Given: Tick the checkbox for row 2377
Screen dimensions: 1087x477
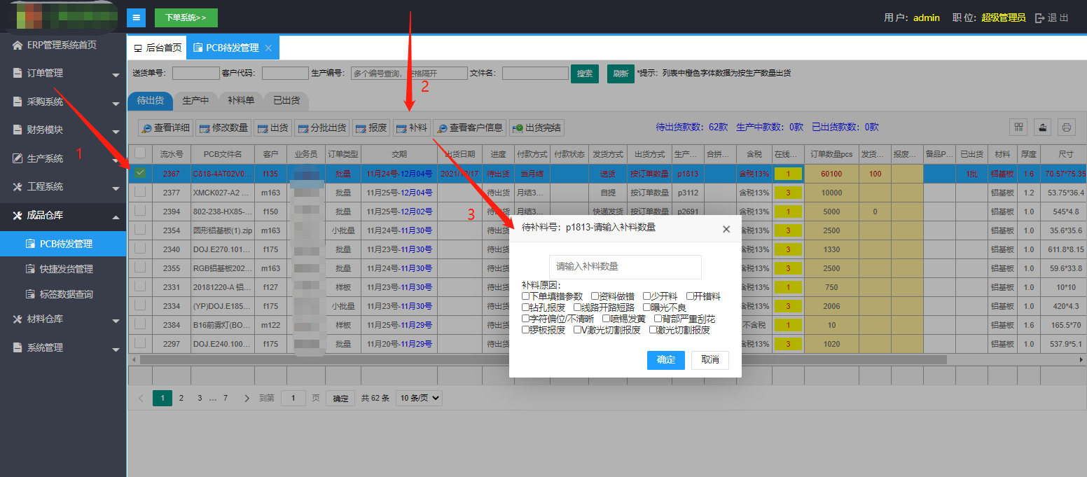Looking at the screenshot, I should [x=140, y=192].
